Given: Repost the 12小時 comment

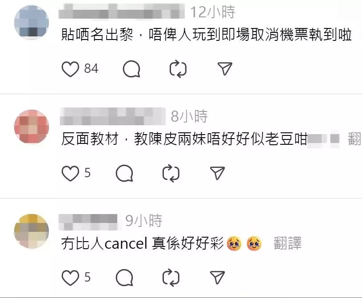Looking at the screenshot, I should click(x=178, y=69).
